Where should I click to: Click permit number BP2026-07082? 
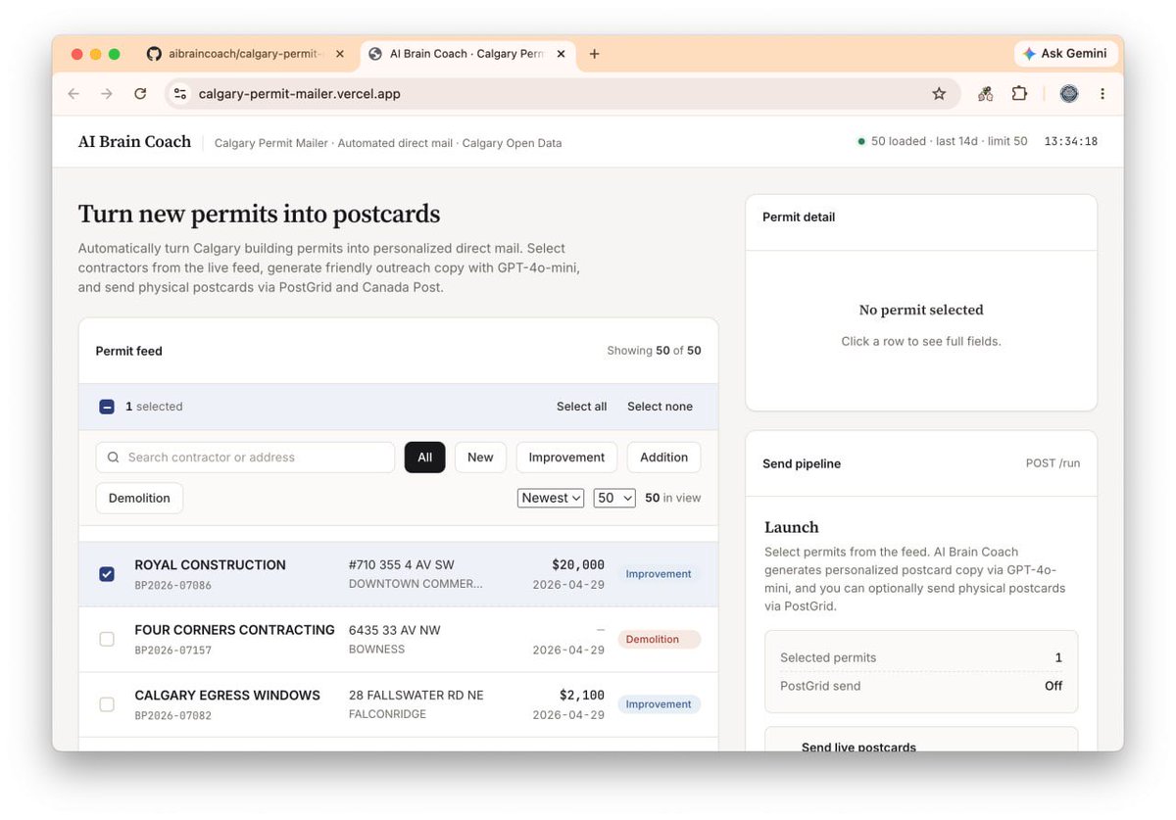pos(172,715)
